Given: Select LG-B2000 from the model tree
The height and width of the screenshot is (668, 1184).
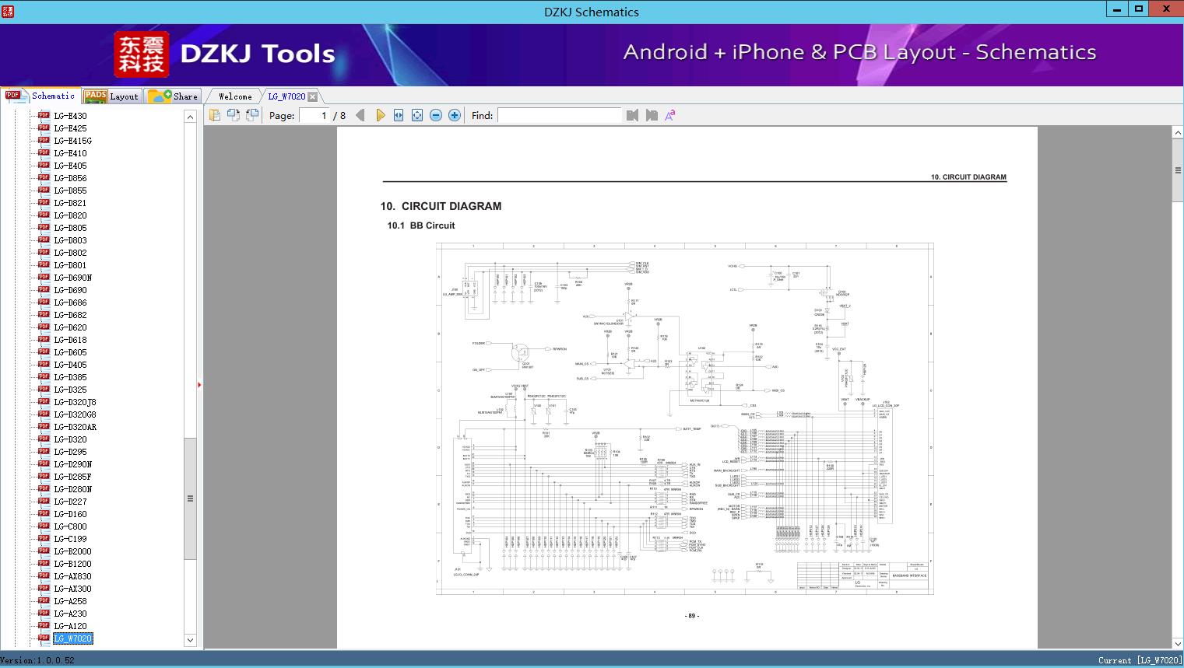Looking at the screenshot, I should [x=72, y=551].
